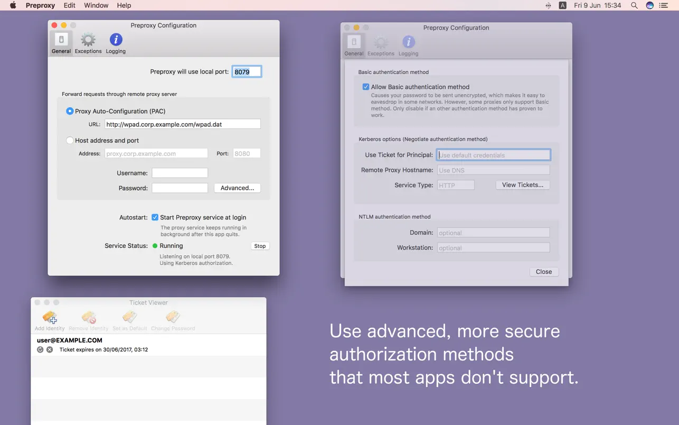The height and width of the screenshot is (425, 679).
Task: Open the Preproxy application menu
Action: click(x=40, y=5)
